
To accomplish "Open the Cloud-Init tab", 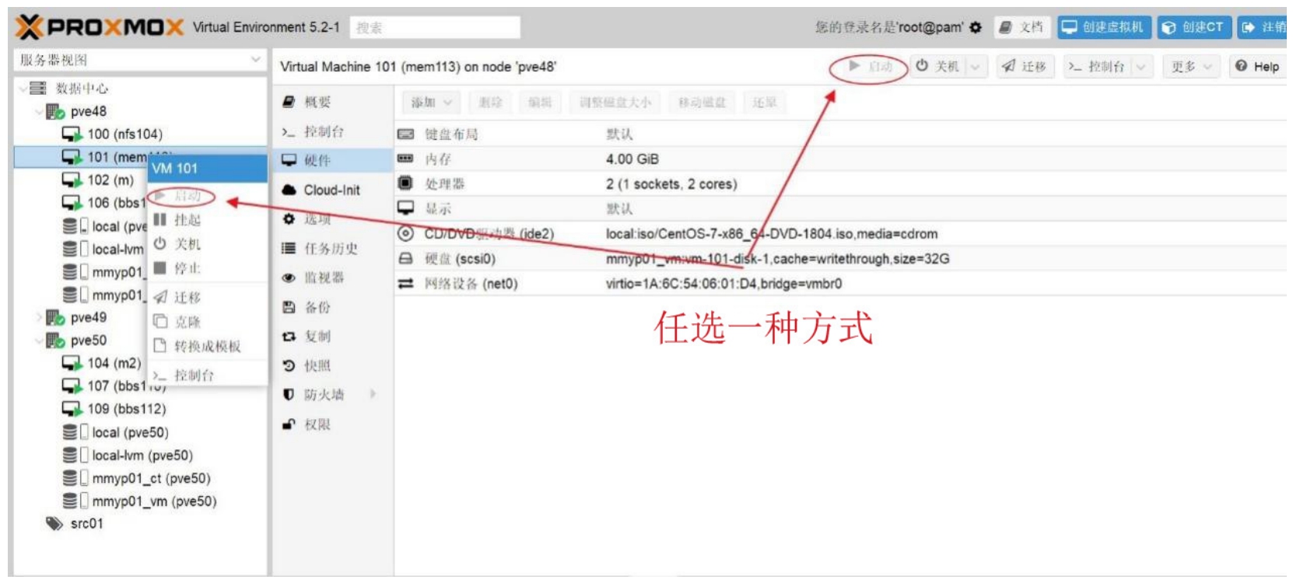I will point(332,190).
